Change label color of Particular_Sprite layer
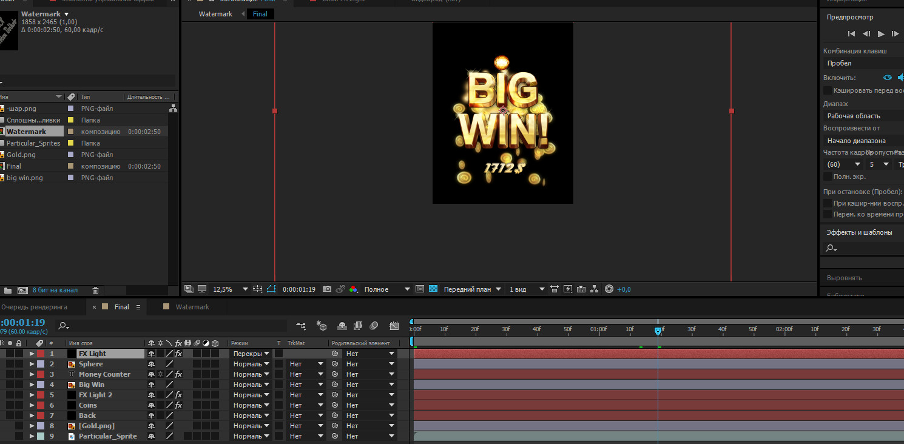The height and width of the screenshot is (444, 904). coord(41,436)
